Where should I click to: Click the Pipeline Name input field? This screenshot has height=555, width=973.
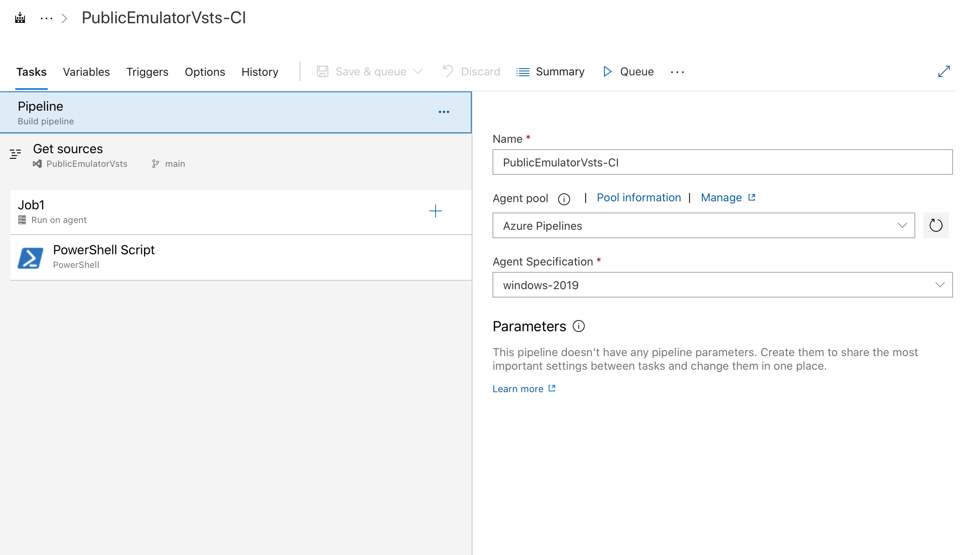tap(723, 162)
